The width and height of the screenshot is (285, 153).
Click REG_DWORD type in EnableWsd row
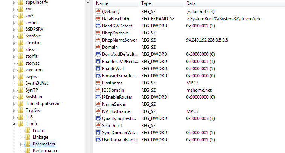tap(154, 69)
